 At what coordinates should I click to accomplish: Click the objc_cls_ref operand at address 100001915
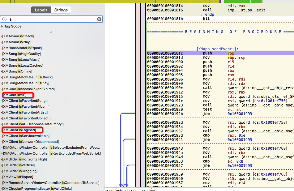[x=273, y=97]
